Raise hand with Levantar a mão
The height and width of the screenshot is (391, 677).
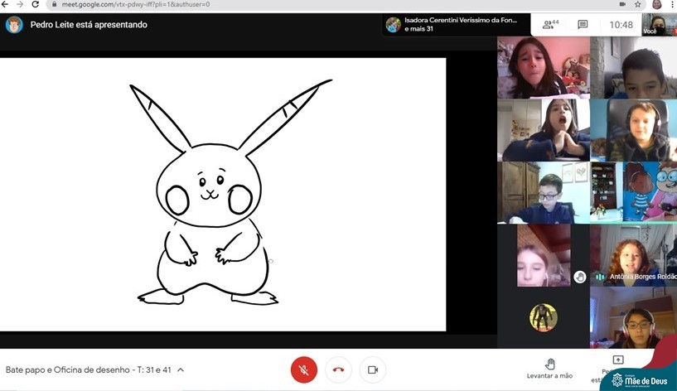click(549, 369)
